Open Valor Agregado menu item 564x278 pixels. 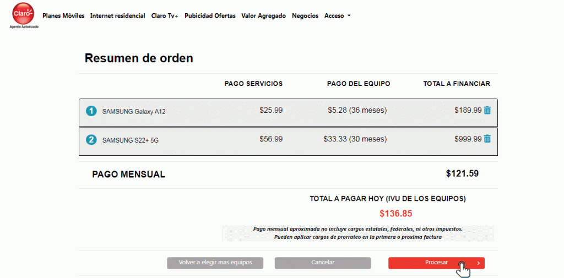(264, 16)
